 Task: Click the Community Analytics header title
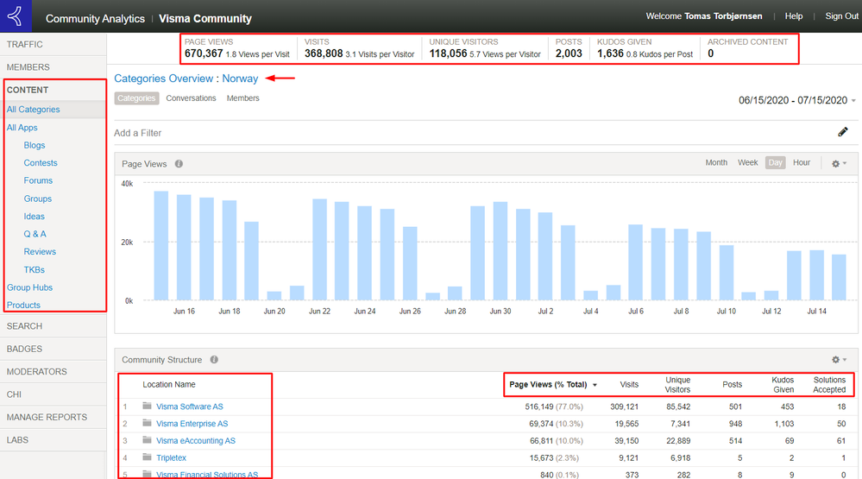95,19
